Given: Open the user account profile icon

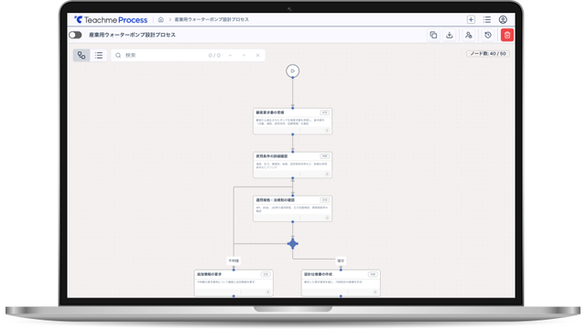Looking at the screenshot, I should [x=503, y=19].
